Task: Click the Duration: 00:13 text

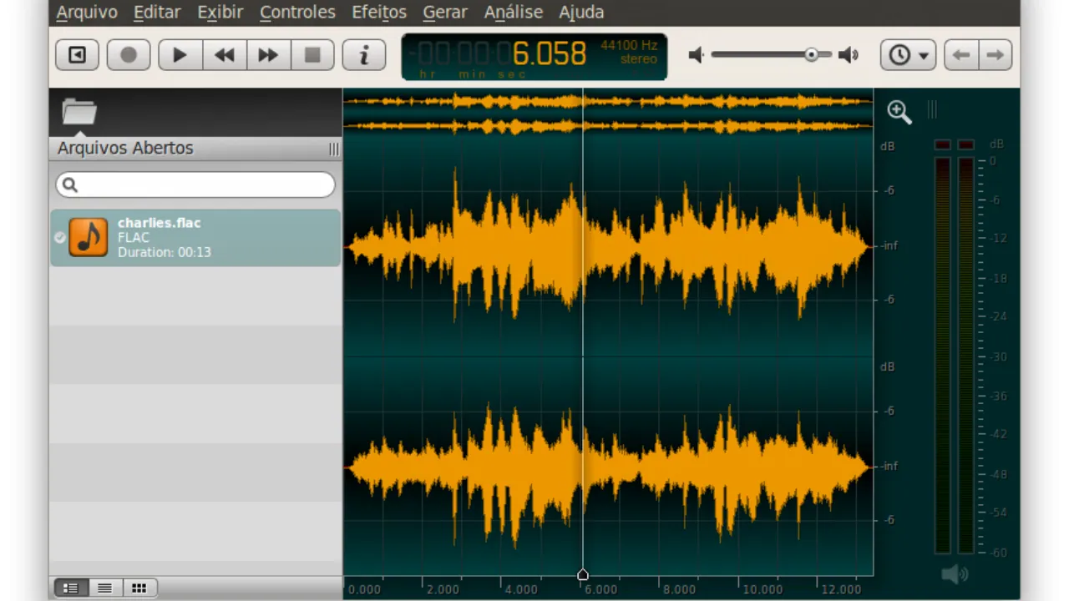Action: pos(165,252)
